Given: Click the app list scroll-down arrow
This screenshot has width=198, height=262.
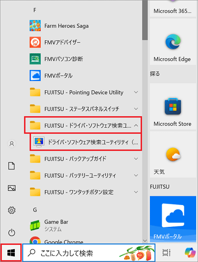Looking at the screenshot, I should pyautogui.click(x=145, y=241).
